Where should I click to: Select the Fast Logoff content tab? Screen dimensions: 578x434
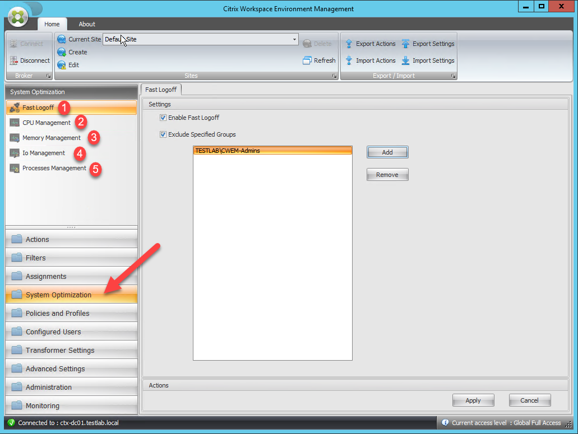(161, 90)
